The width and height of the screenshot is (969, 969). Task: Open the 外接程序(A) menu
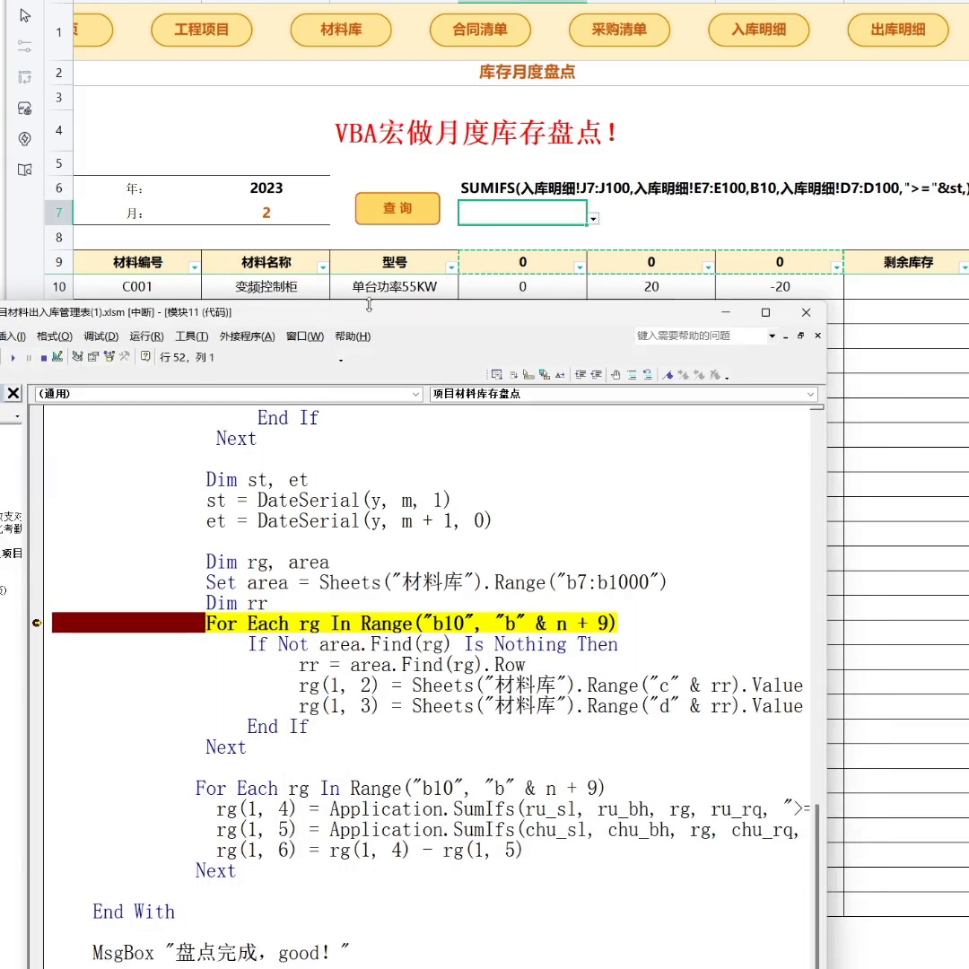point(248,336)
